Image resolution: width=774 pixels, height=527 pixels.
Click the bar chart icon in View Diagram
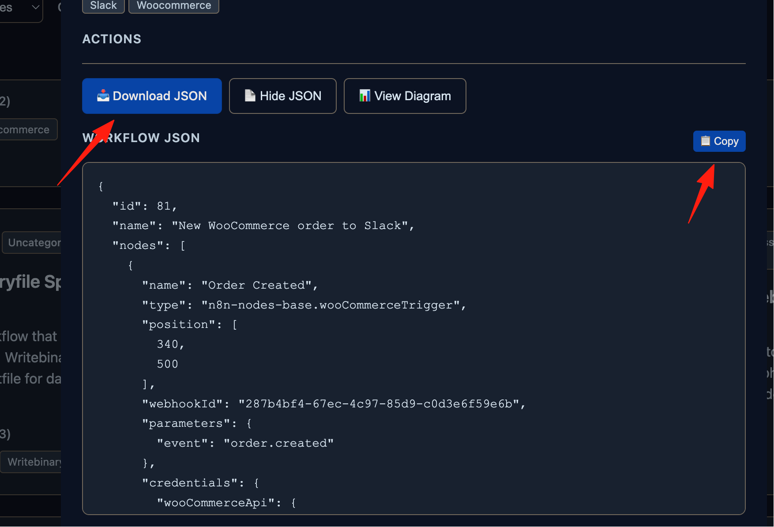tap(365, 95)
